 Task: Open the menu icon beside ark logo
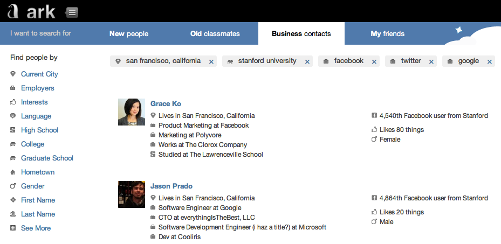(x=72, y=12)
